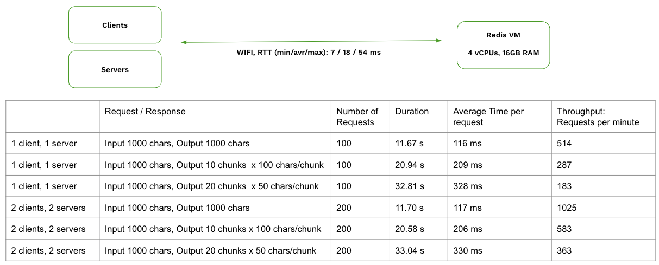The height and width of the screenshot is (265, 659).
Task: Select the Request / Response header cell
Action: [x=216, y=117]
